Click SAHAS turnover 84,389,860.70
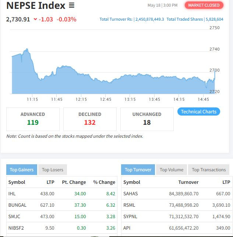233x237 pixels. click(184, 193)
